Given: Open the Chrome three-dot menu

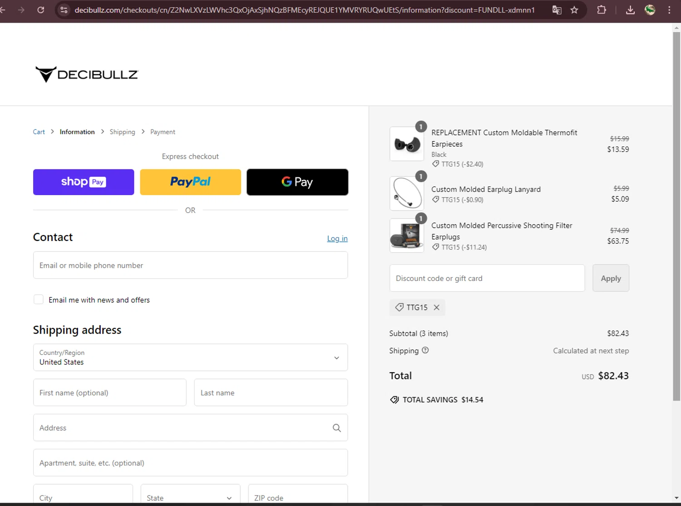Looking at the screenshot, I should click(669, 10).
